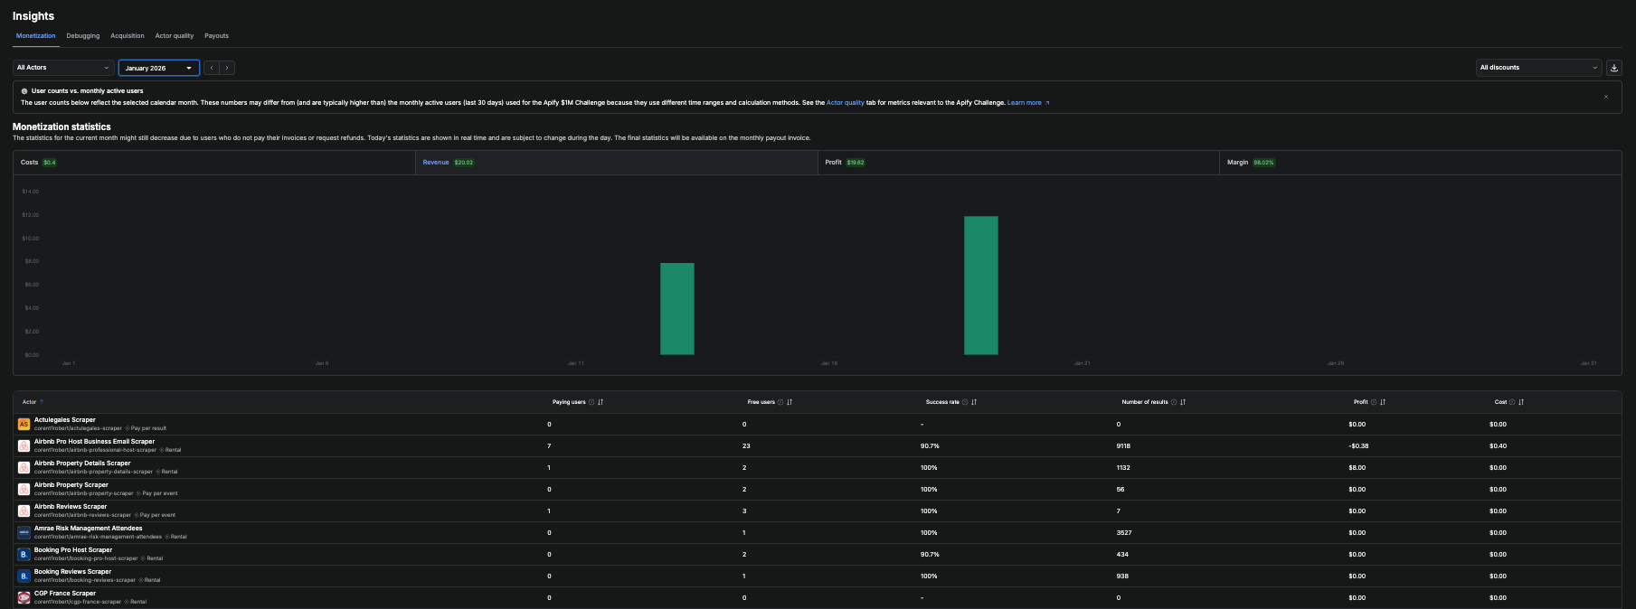Open the All Actors dropdown
The width and height of the screenshot is (1636, 609).
tap(63, 68)
